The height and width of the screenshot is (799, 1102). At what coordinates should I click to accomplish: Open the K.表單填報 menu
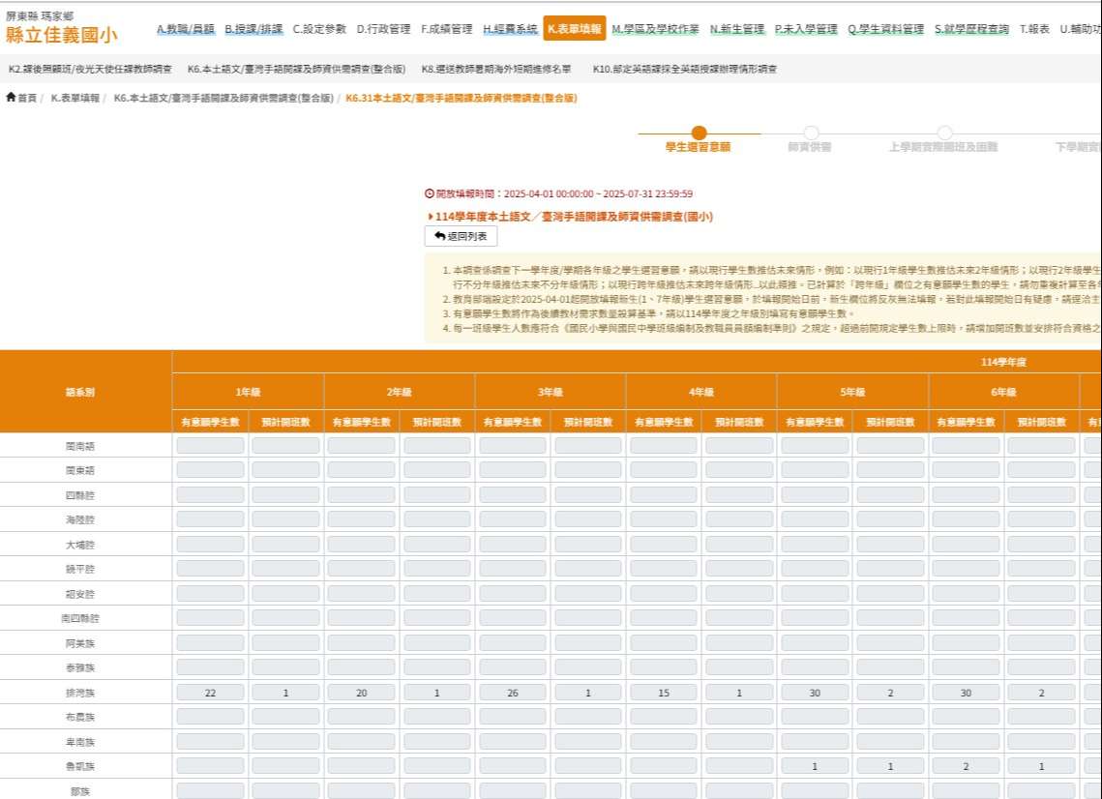tap(574, 29)
